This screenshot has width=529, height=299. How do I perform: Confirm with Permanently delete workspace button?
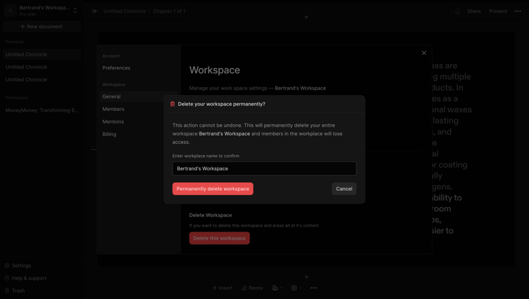[212, 189]
